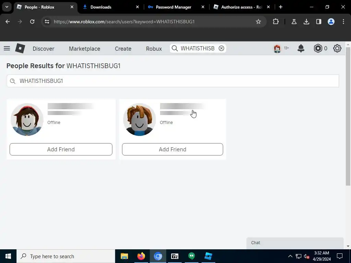Open the Roblox settings gear

point(337,48)
